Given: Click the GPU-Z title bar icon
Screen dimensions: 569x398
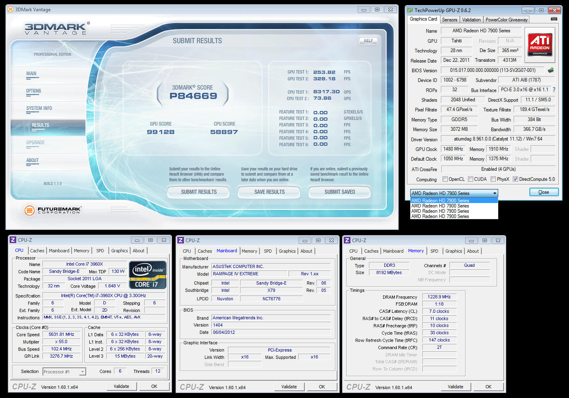Looking at the screenshot, I should pyautogui.click(x=410, y=10).
